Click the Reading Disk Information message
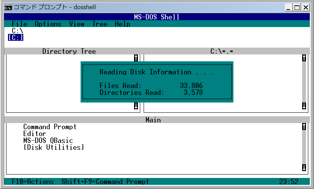Viewport: 314px width, 189px height. pos(157,72)
